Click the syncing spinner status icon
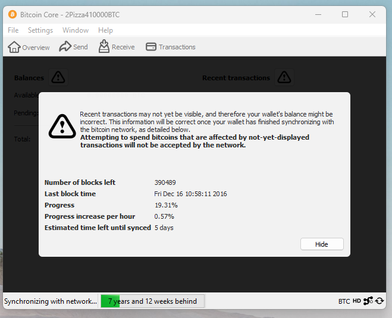This screenshot has height=318, width=392. click(380, 301)
